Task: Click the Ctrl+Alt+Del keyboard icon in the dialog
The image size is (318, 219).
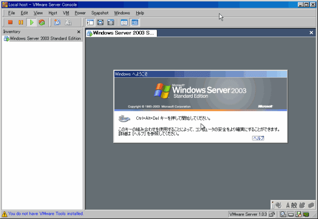Action: (x=124, y=118)
